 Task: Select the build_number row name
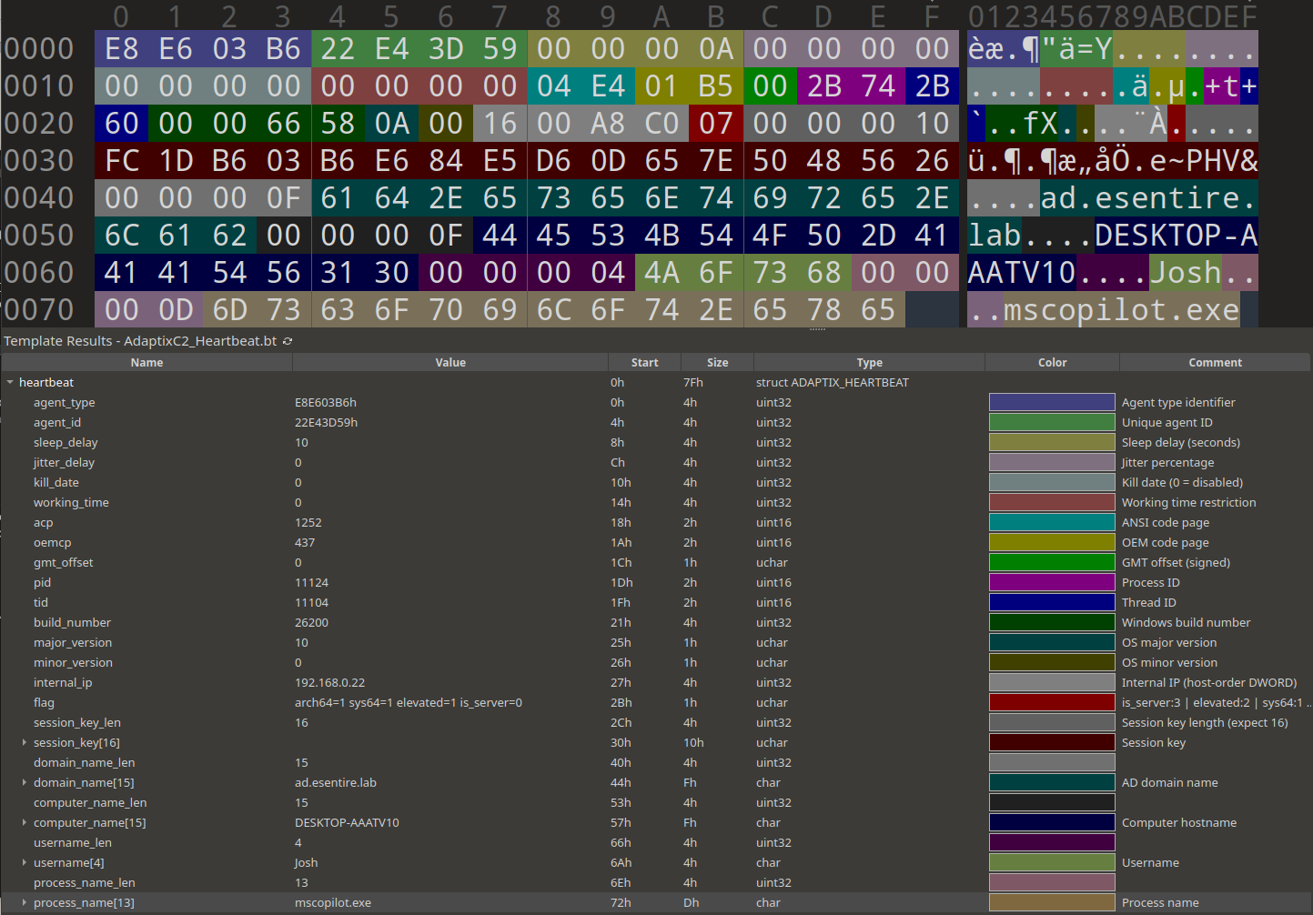coord(72,623)
